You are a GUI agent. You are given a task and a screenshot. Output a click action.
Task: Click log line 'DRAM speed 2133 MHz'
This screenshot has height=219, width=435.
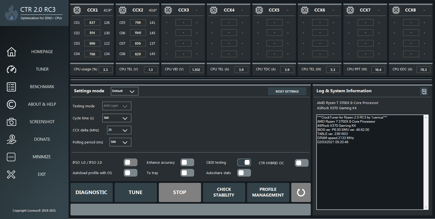(x=335, y=138)
